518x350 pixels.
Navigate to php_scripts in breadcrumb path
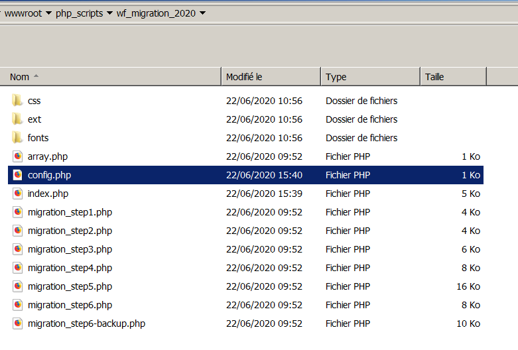79,13
